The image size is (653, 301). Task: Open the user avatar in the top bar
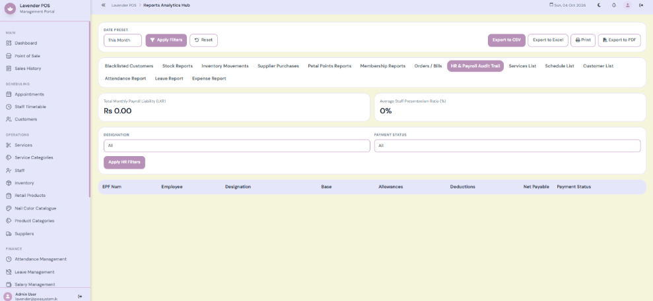point(627,5)
